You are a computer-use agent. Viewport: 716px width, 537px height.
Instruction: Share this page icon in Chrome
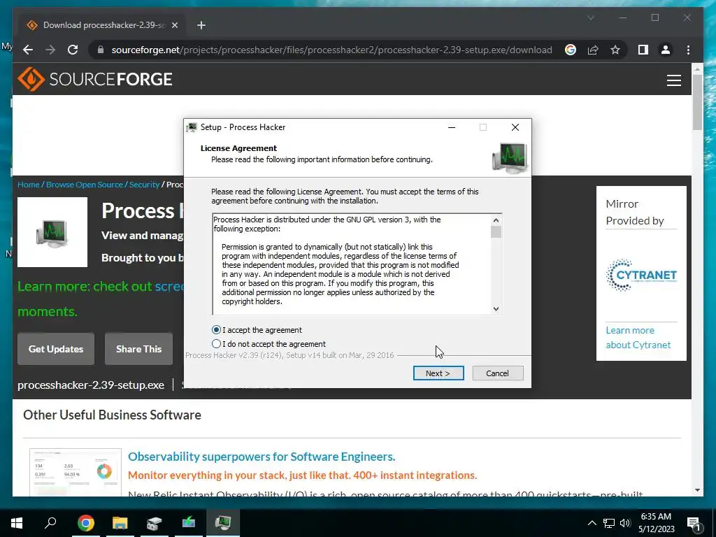click(593, 50)
